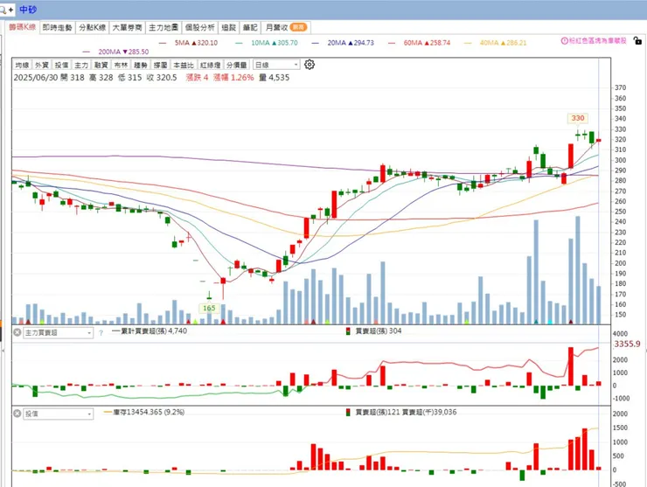Click the 20MA legend entry
The width and height of the screenshot is (647, 487).
point(343,43)
